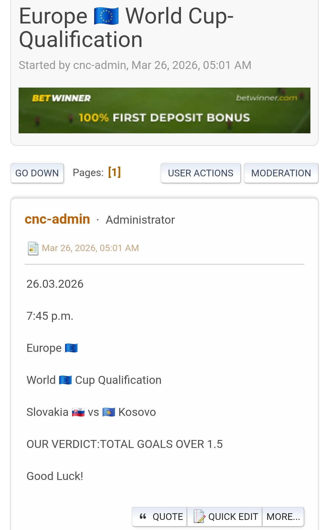Screen dimensions: 329x530
Task: Open cnc-admin's profile link
Action: (x=57, y=219)
